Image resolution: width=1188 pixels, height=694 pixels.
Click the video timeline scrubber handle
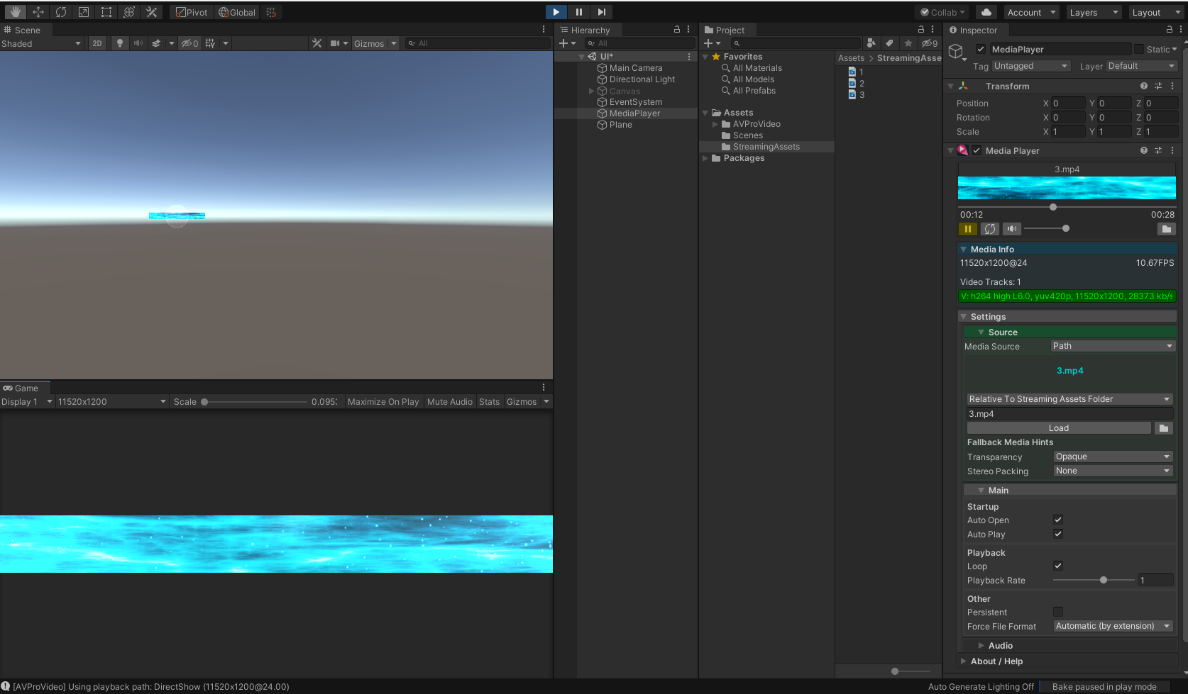pos(1052,207)
